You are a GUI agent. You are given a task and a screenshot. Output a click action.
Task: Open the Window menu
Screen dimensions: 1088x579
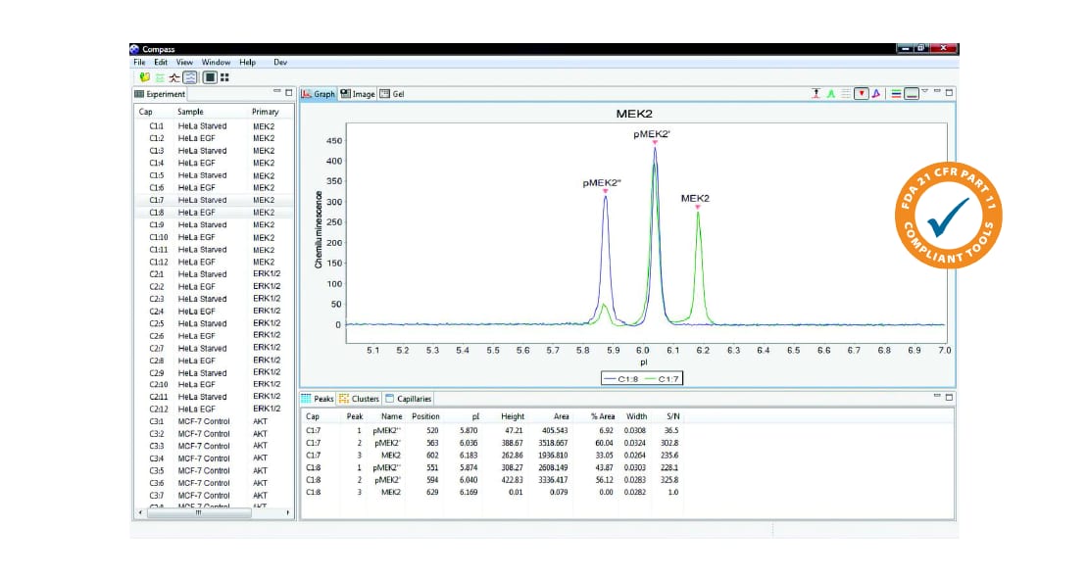point(216,63)
